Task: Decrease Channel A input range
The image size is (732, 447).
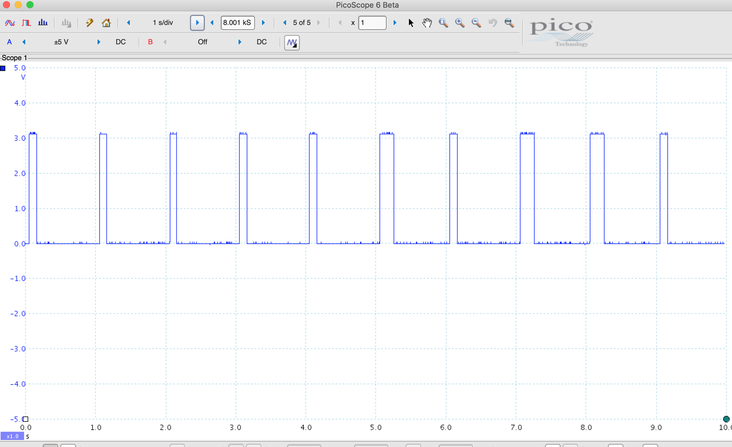Action: 24,42
